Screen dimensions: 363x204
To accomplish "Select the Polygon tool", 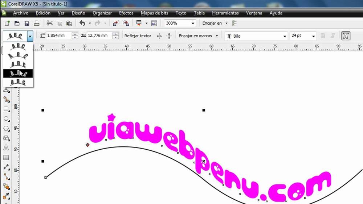I will tap(6, 129).
